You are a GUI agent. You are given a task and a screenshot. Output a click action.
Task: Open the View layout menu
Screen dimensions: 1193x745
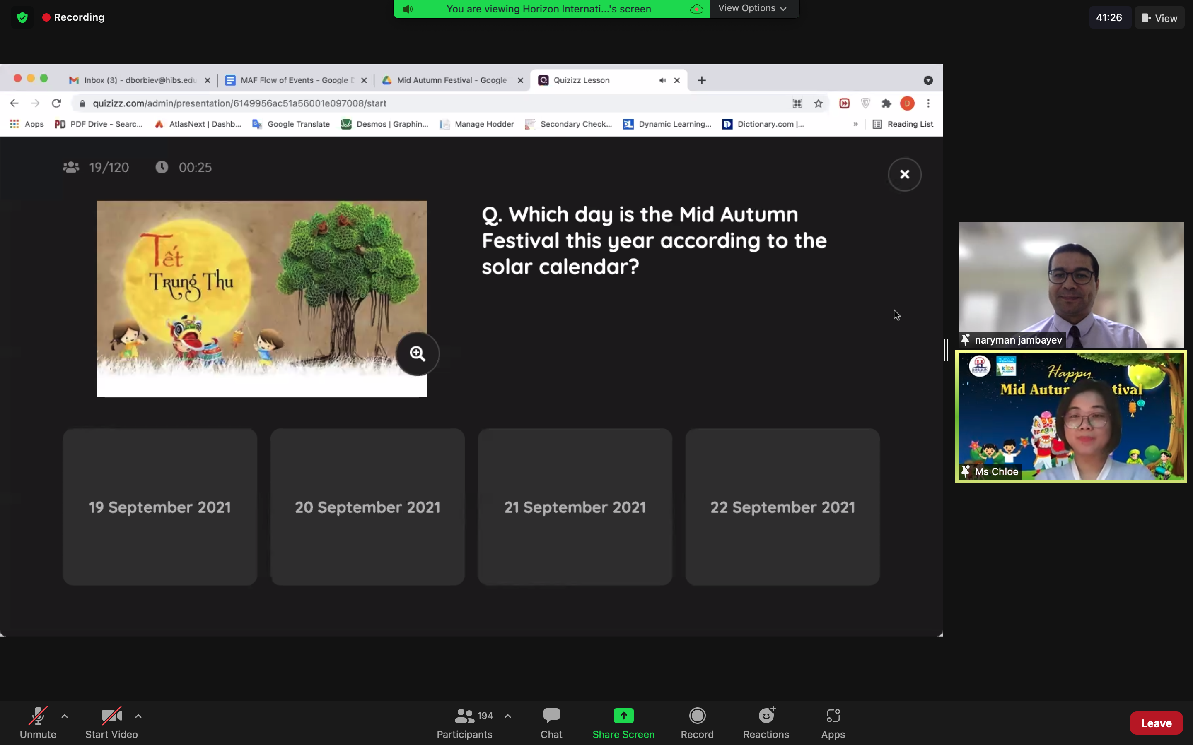click(x=1159, y=18)
